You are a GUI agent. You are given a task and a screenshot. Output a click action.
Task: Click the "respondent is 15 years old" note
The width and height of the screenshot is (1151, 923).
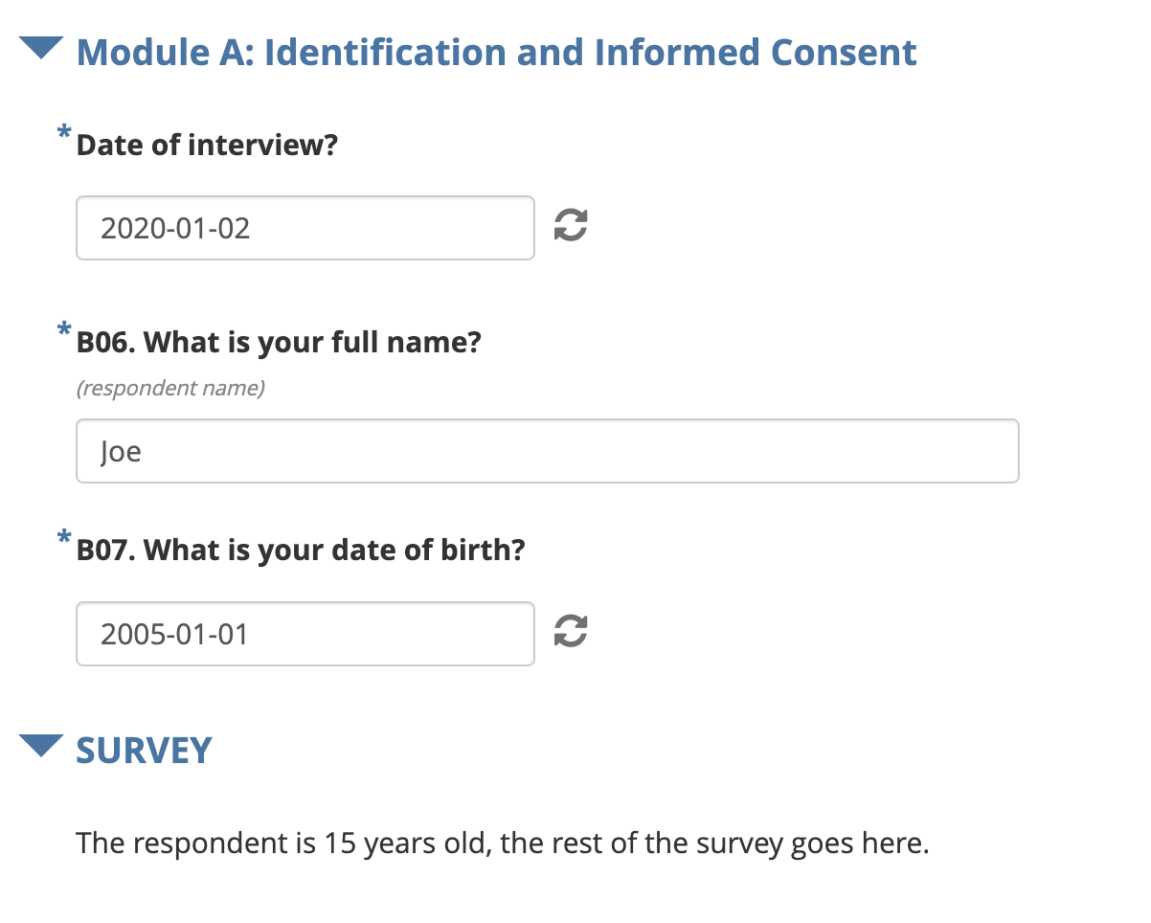coord(503,844)
